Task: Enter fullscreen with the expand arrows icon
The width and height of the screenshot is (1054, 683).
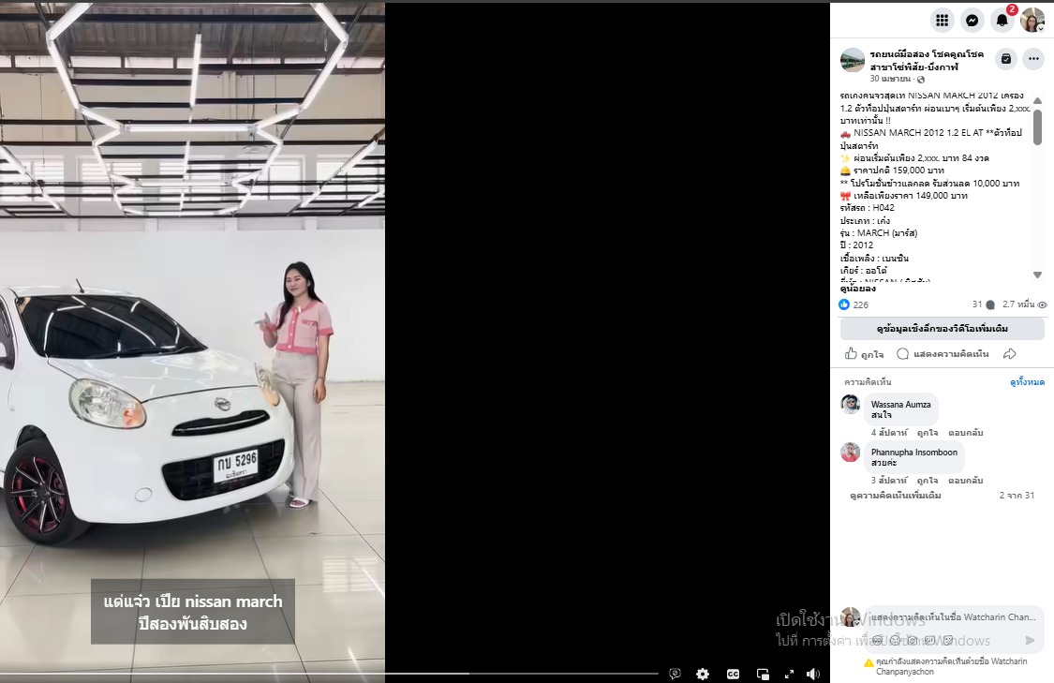Action: [x=789, y=674]
